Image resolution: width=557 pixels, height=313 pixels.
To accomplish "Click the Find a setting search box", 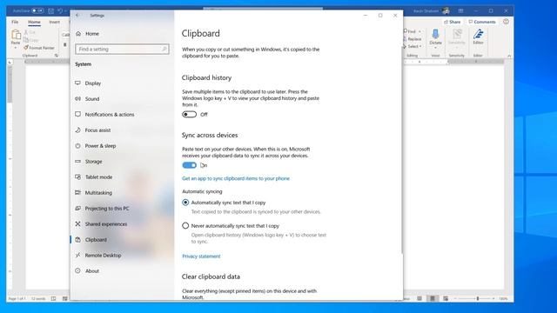I will tap(122, 49).
